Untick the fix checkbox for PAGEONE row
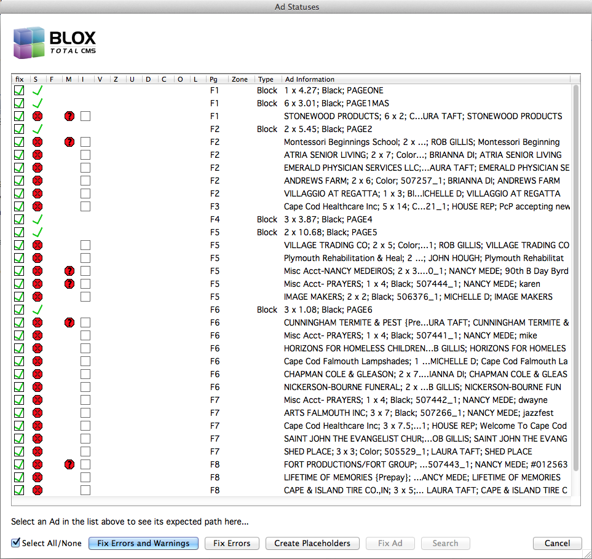 (x=19, y=90)
